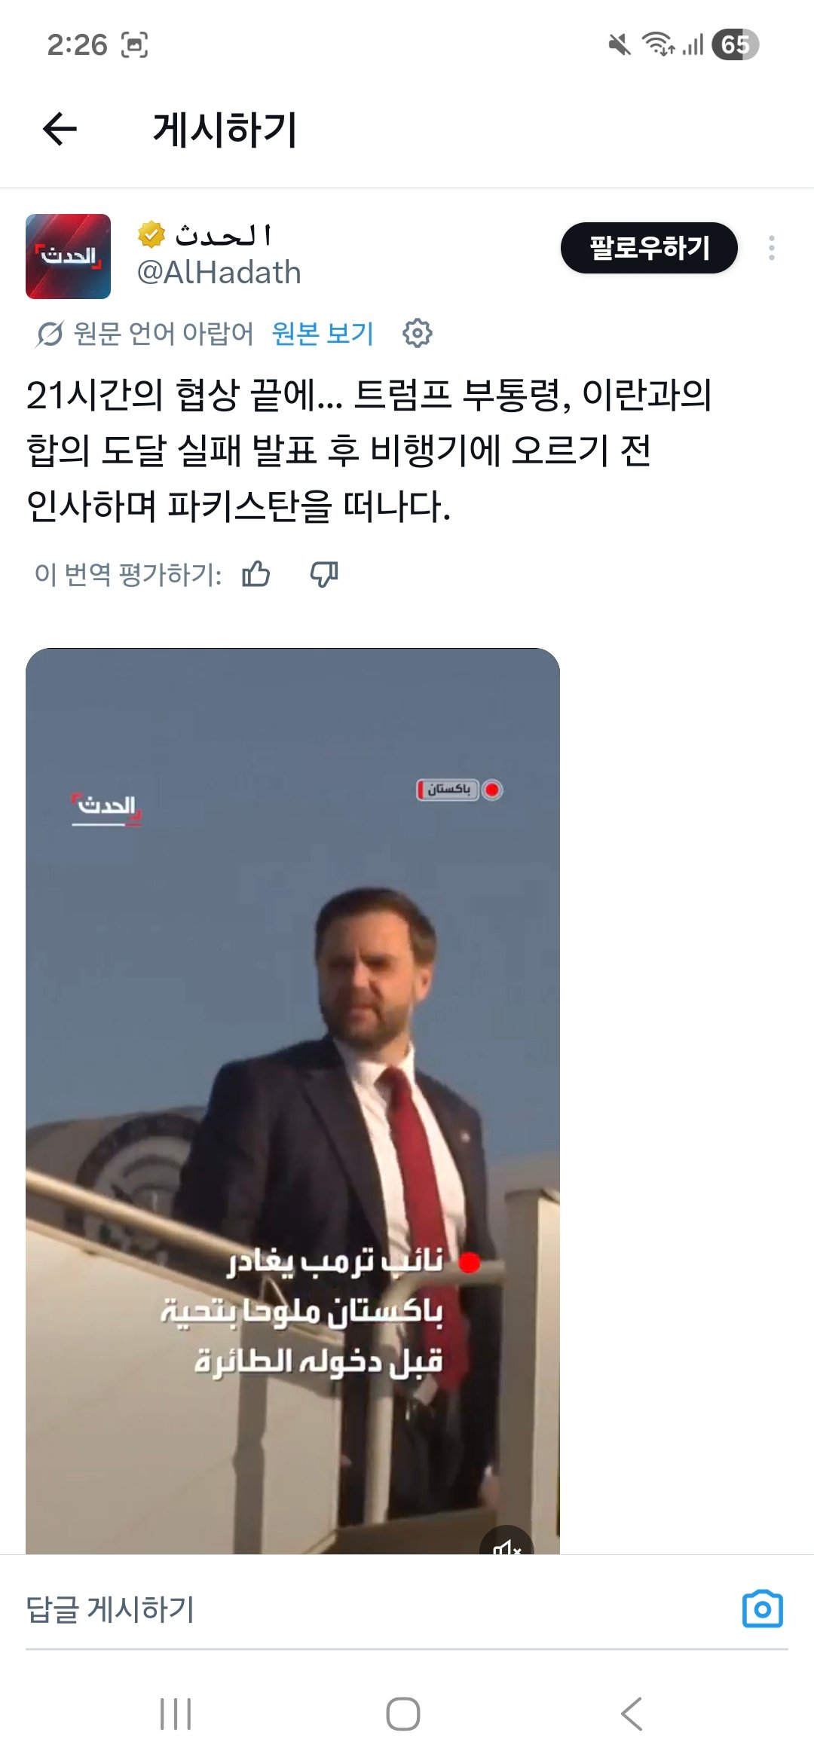Viewport: 814px width, 1763px height.
Task: Tap the battery indicator showing 65
Action: [735, 44]
